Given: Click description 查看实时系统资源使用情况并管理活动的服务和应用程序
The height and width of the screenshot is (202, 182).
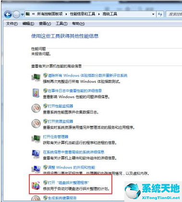Looking at the screenshot, I should (89, 127).
